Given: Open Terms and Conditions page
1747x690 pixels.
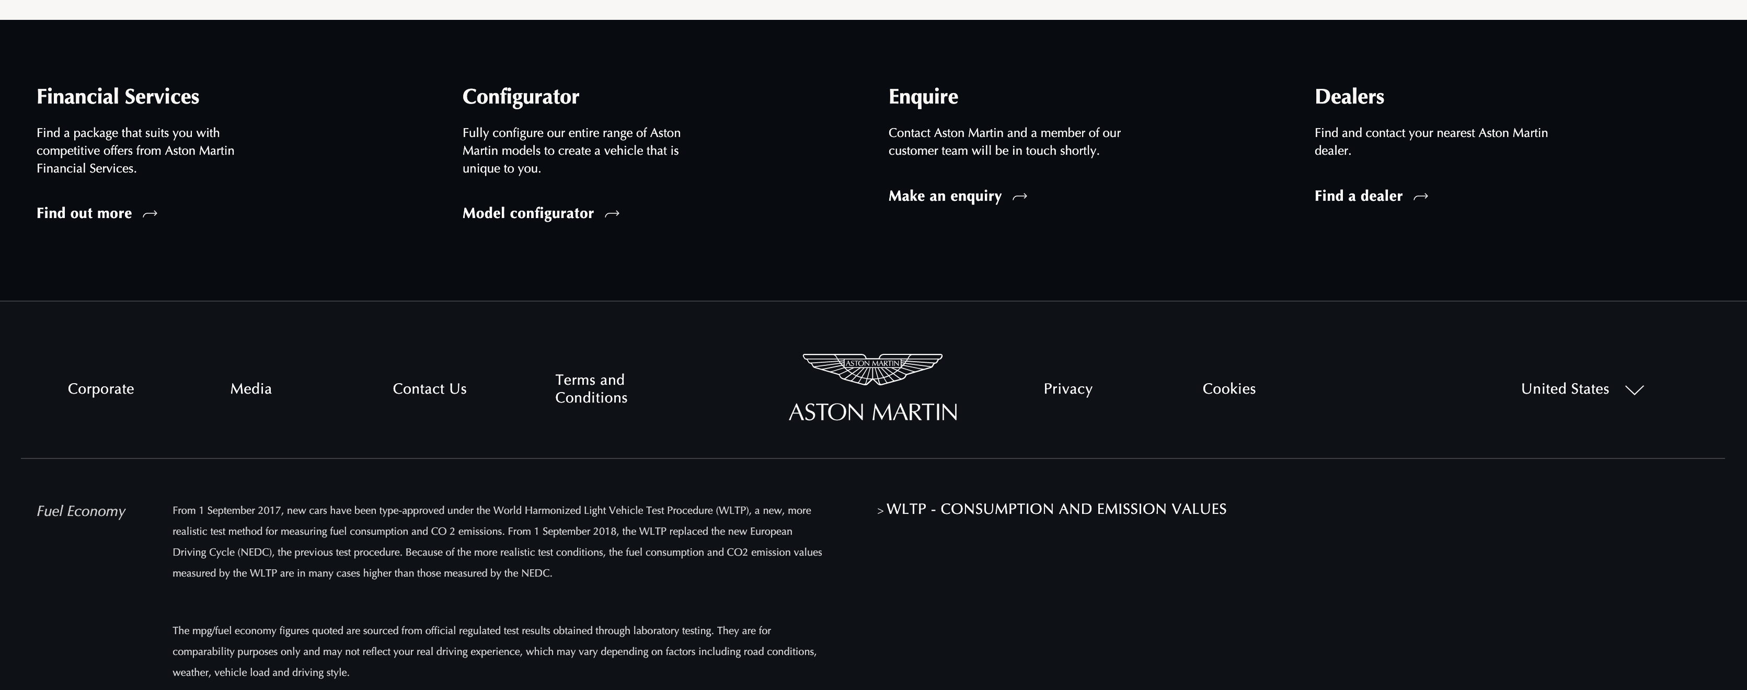Looking at the screenshot, I should pyautogui.click(x=591, y=389).
